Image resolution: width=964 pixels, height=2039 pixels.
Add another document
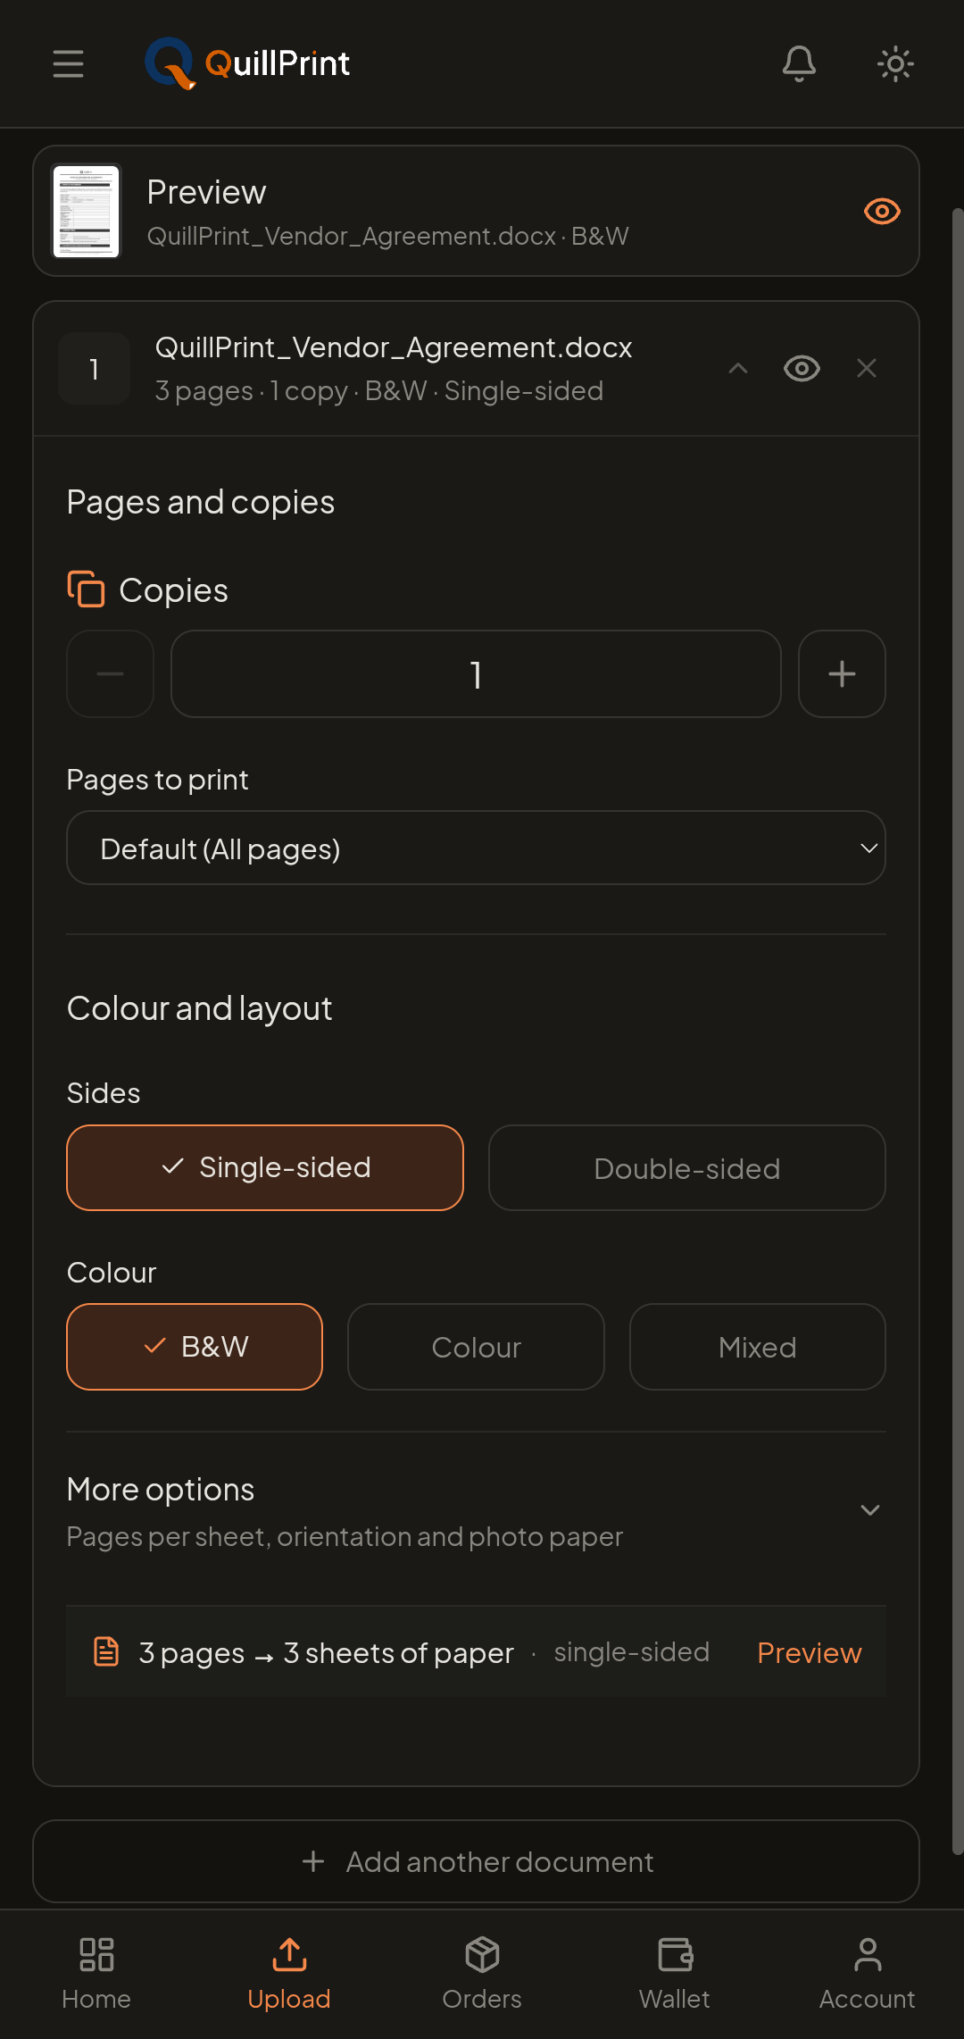pos(476,1861)
